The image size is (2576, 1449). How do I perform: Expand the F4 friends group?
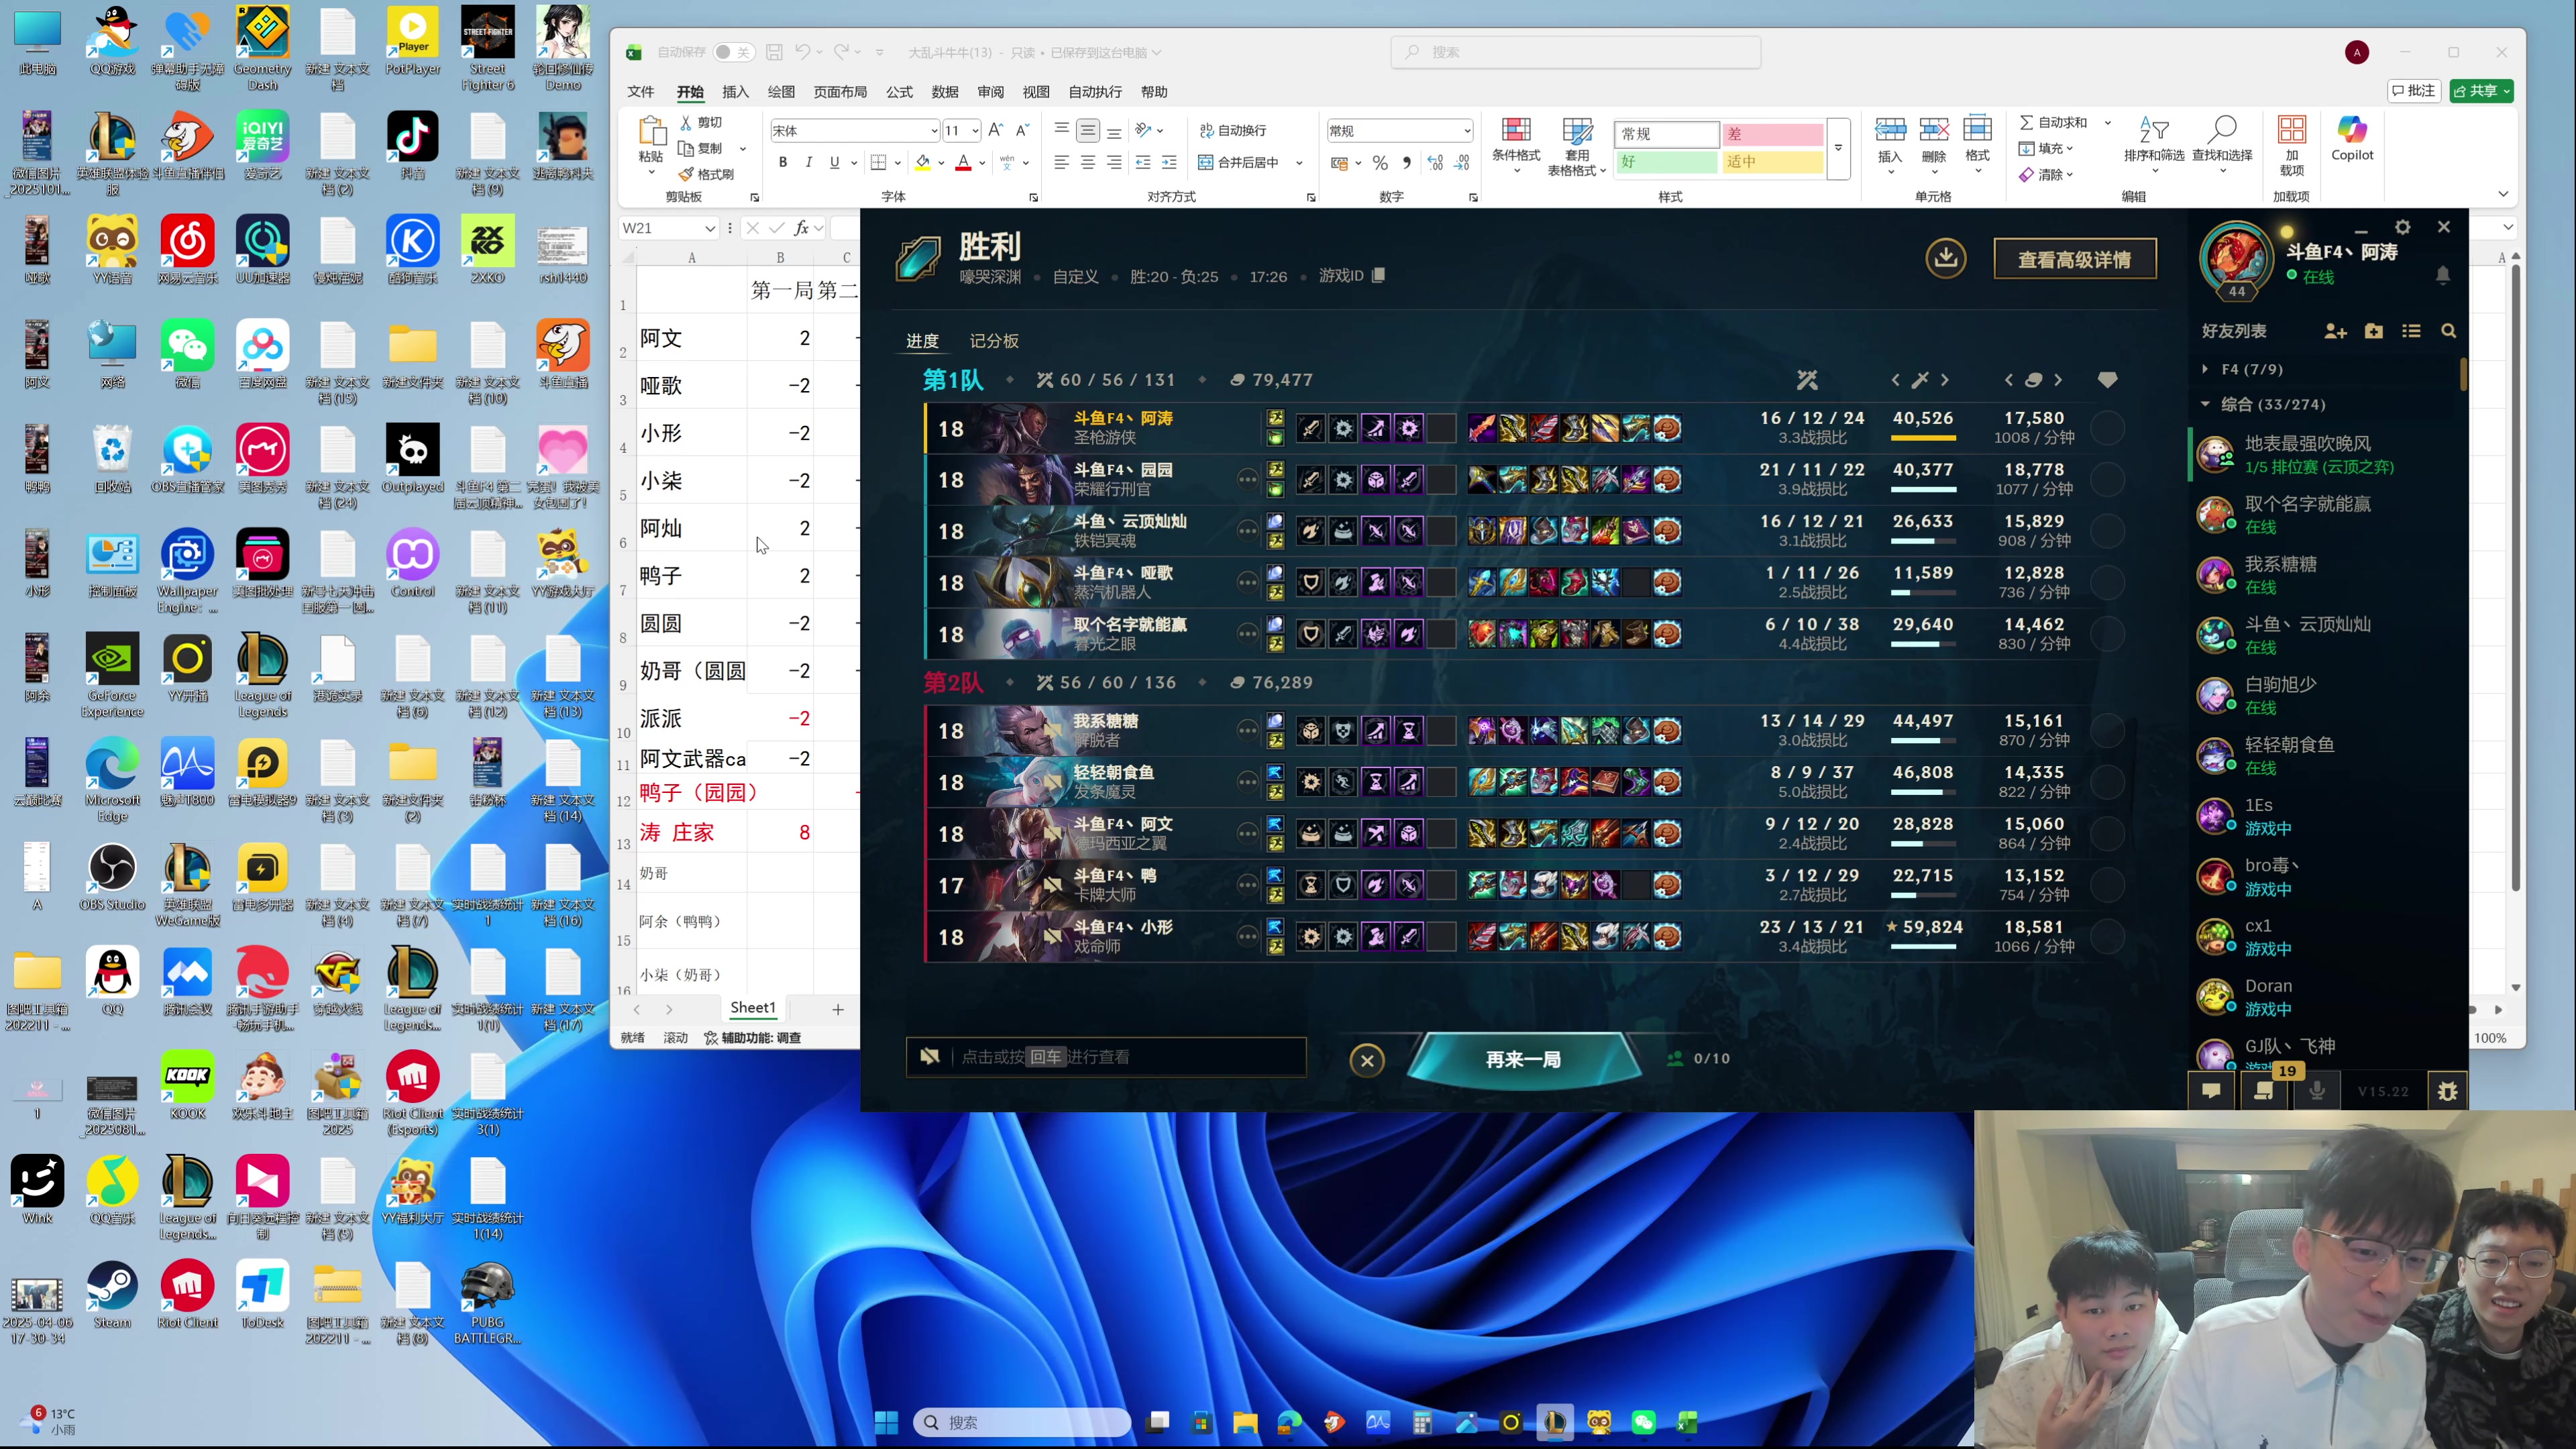coord(2205,369)
